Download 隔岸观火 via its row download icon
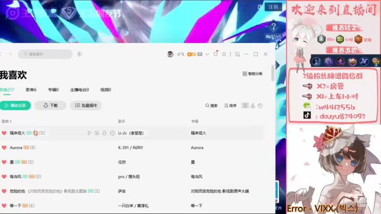 [x=104, y=133]
